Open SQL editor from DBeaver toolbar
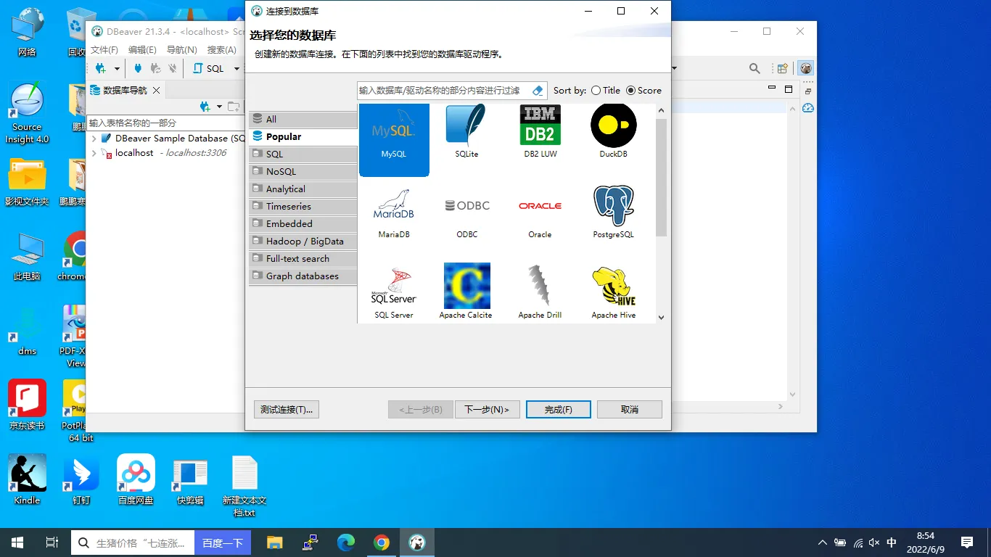This screenshot has width=991, height=557. coord(208,68)
